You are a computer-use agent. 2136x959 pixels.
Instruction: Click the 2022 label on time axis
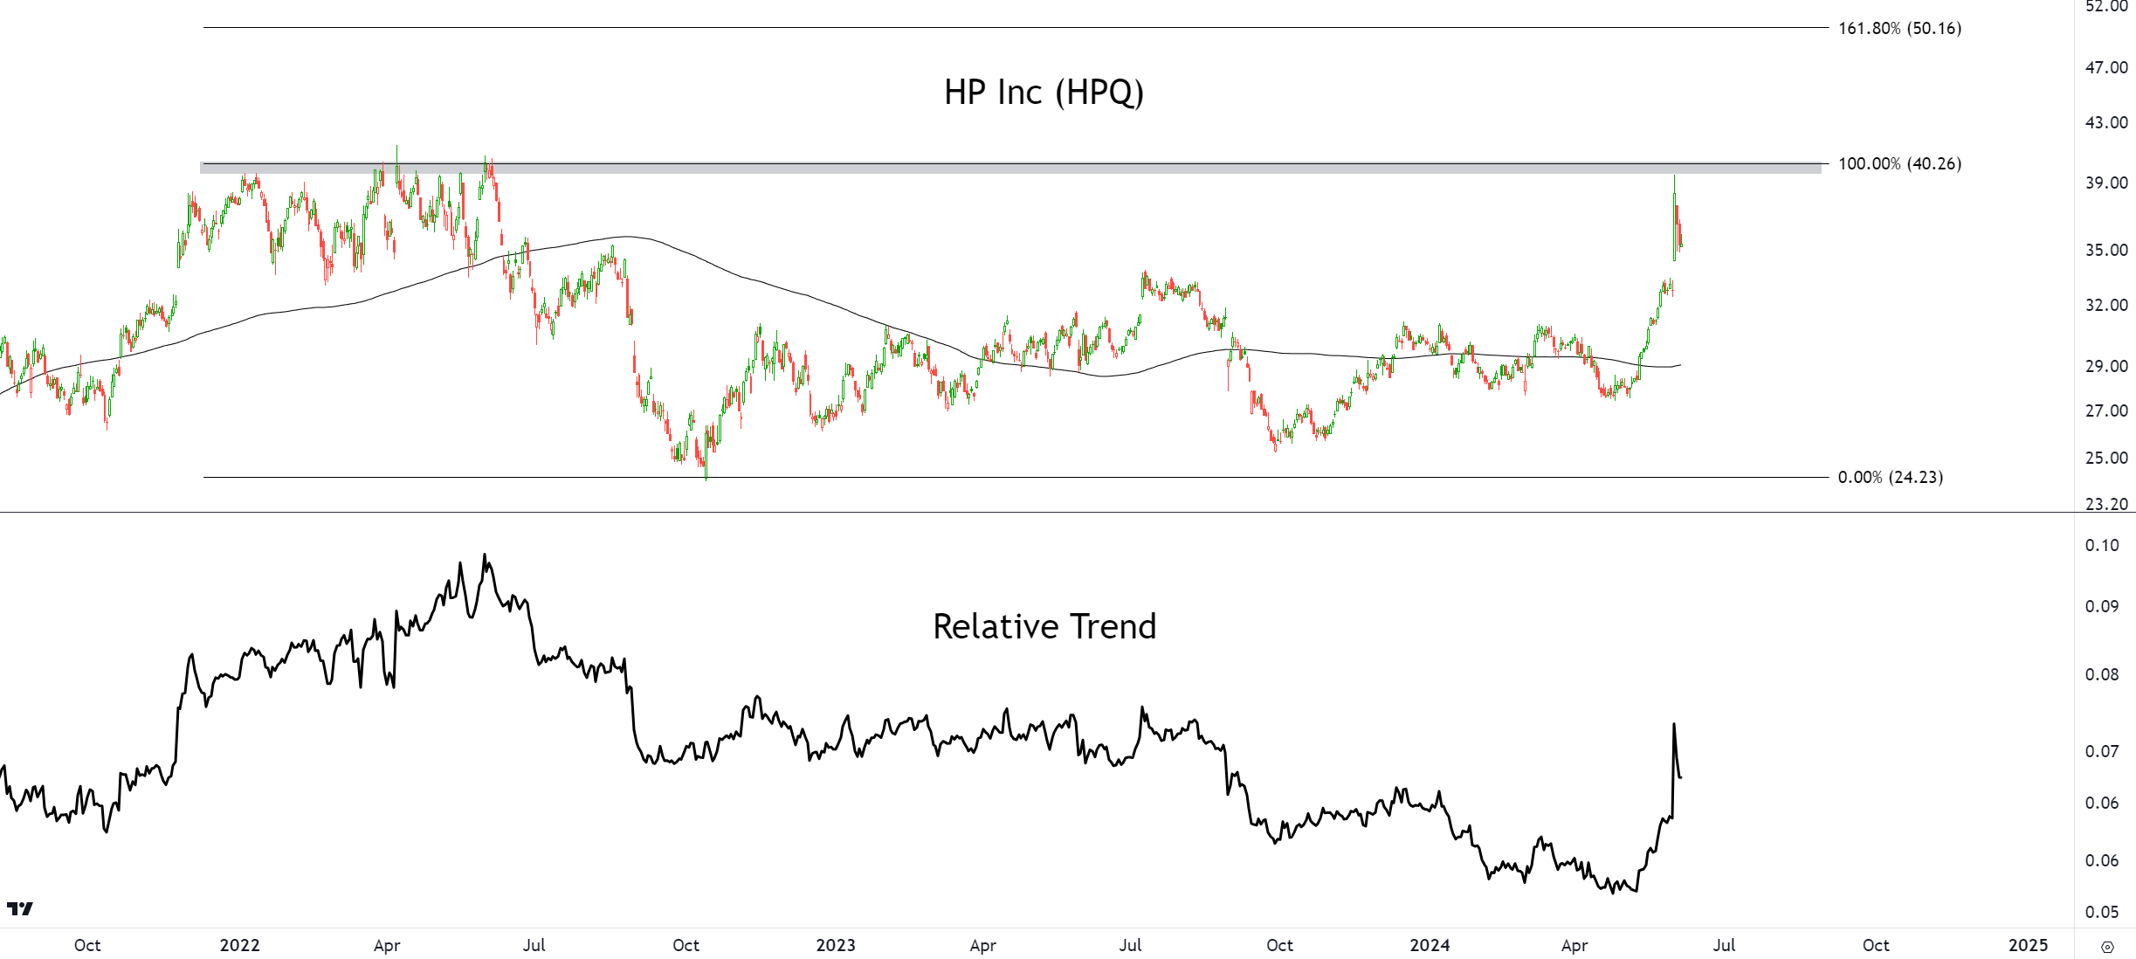coord(239,945)
